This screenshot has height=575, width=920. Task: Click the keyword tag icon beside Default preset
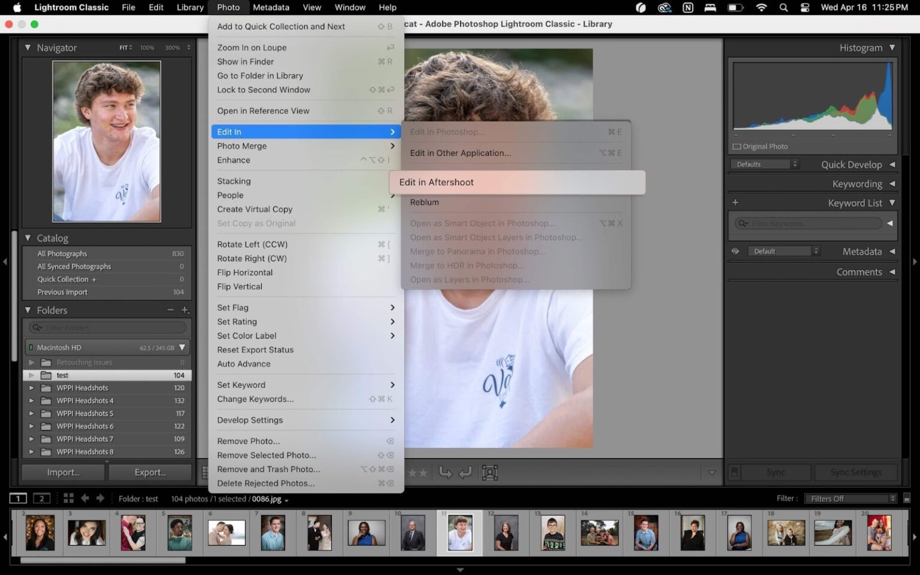[x=736, y=251]
